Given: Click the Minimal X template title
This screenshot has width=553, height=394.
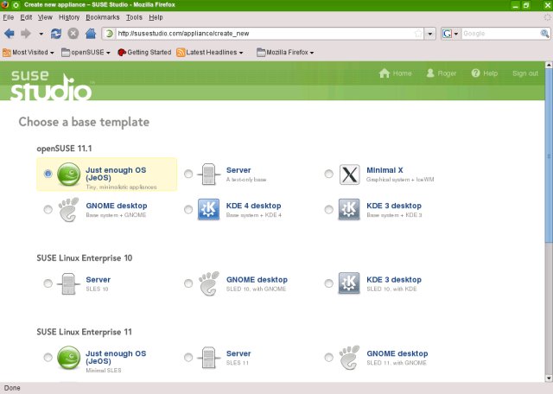Looking at the screenshot, I should pyautogui.click(x=385, y=170).
